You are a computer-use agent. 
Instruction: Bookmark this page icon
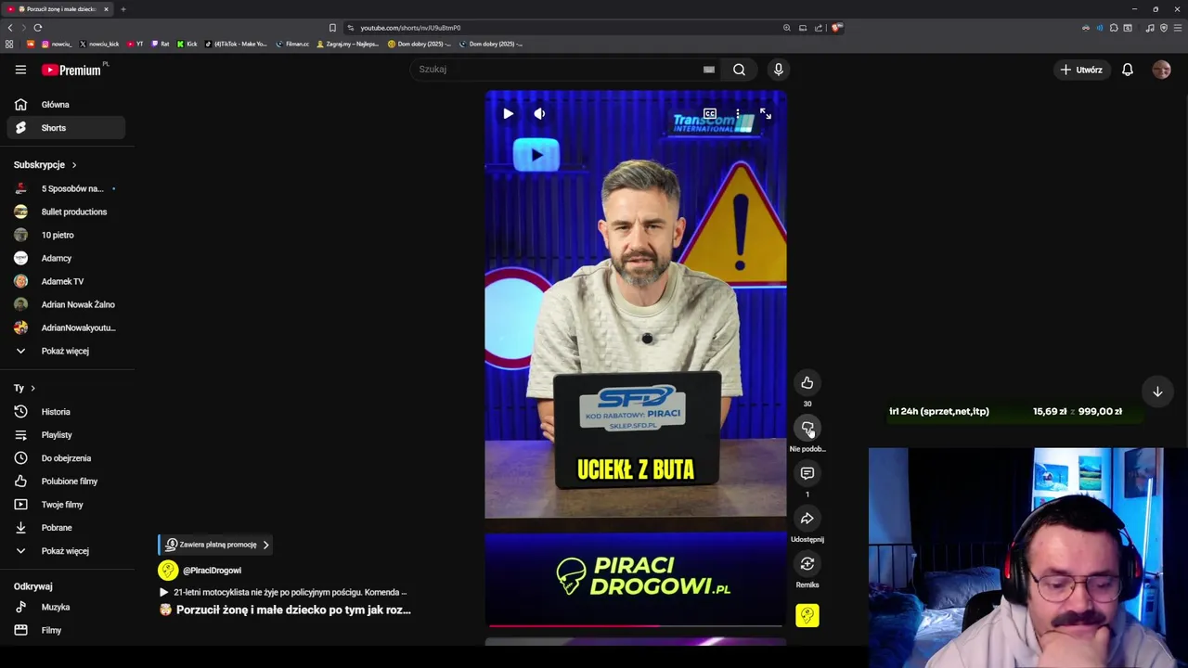tap(332, 28)
